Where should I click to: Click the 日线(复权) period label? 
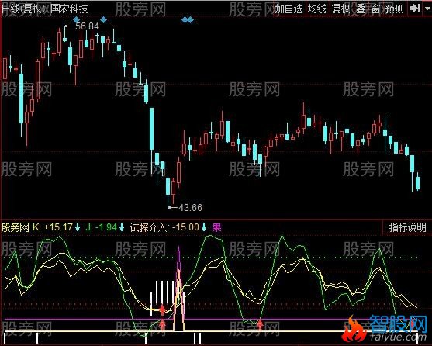[x=23, y=9]
